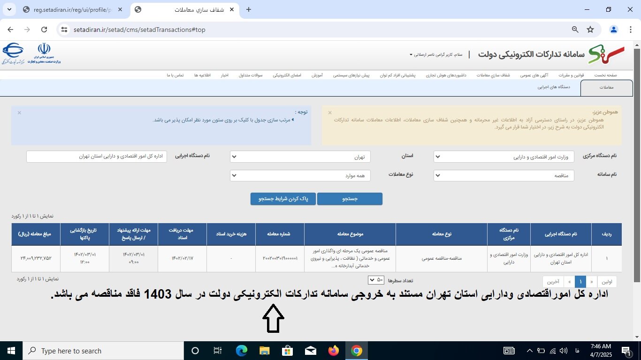641x360 pixels.
Task: Launch Microsoft Edge from the taskbar
Action: tap(242, 351)
